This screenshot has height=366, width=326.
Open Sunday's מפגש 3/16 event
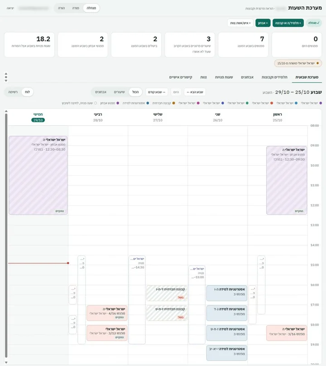287,333
